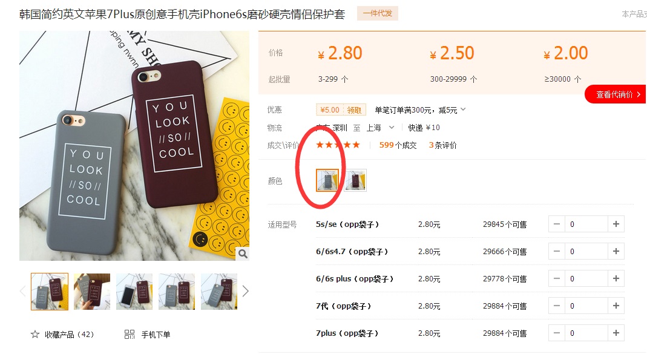Click the 领取 coupon button

[354, 110]
